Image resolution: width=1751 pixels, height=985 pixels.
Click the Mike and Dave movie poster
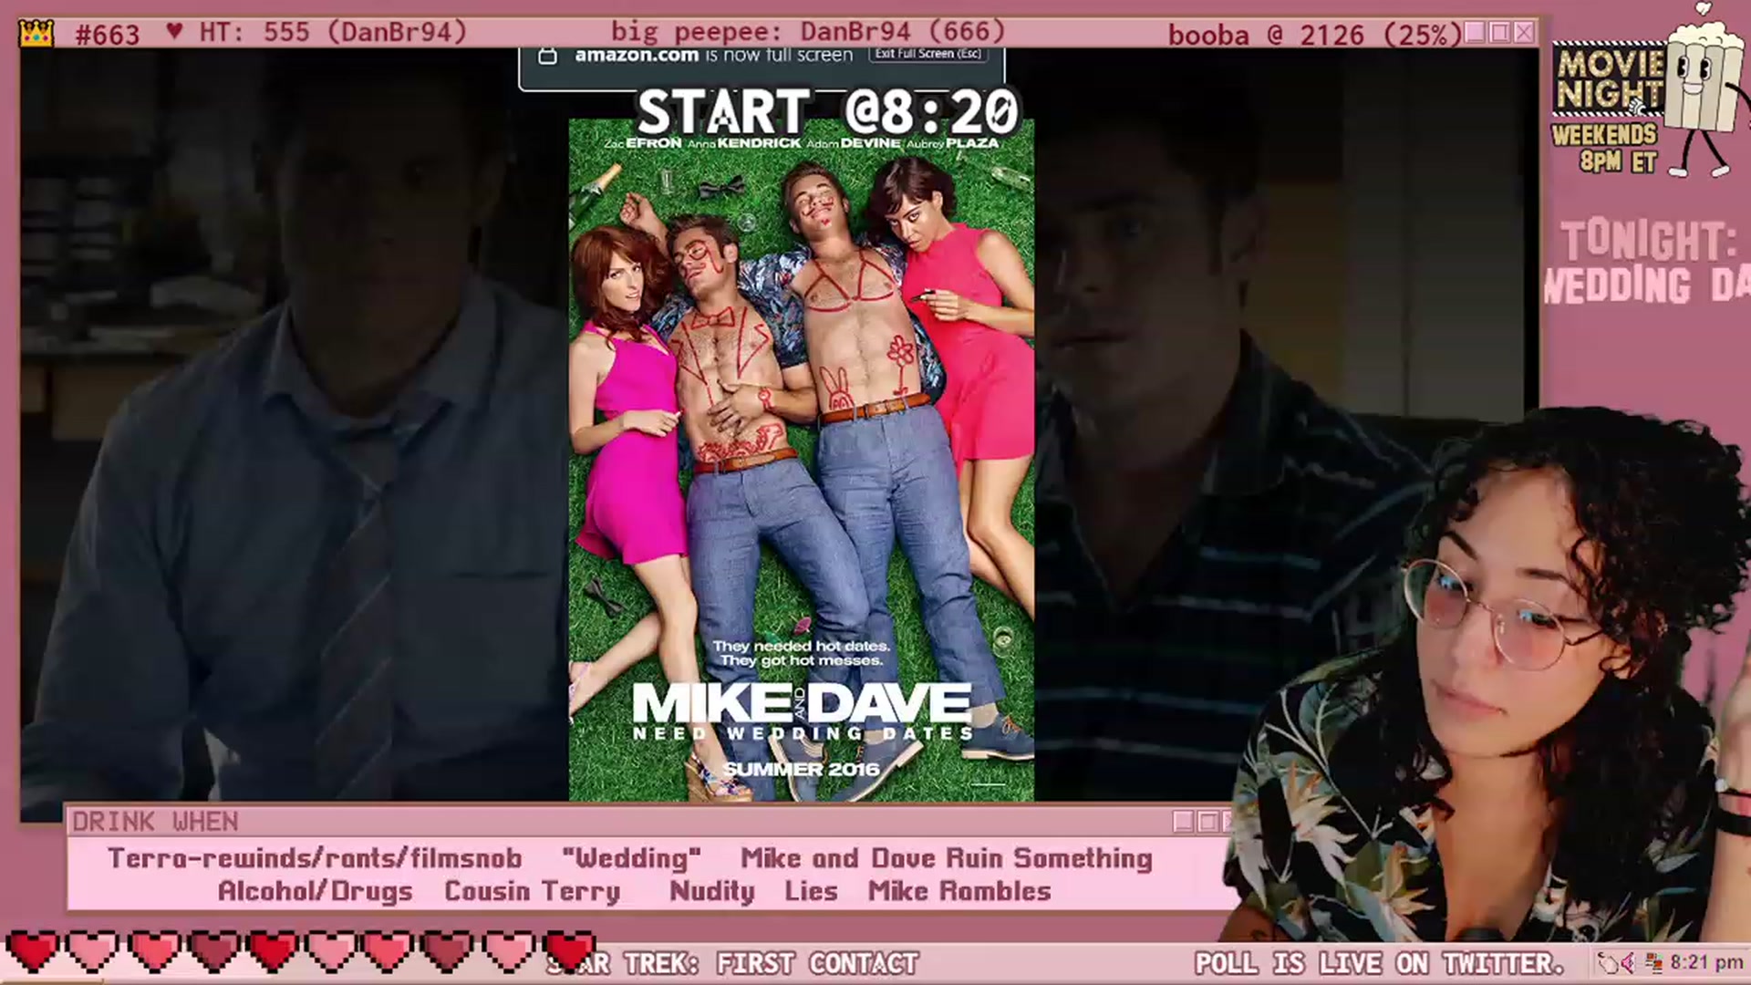(x=802, y=460)
